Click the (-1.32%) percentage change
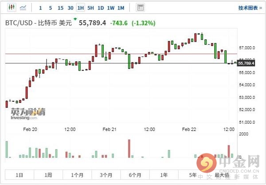 coord(144,23)
